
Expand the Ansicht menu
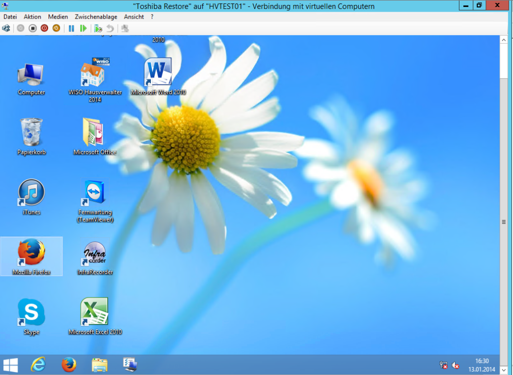pyautogui.click(x=134, y=17)
